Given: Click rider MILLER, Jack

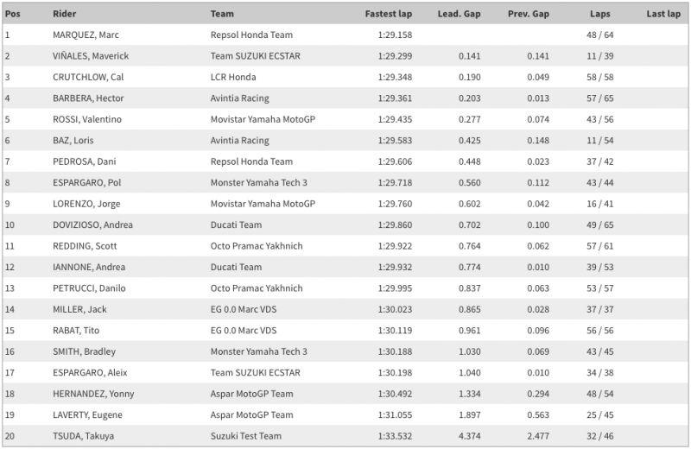Looking at the screenshot, I should coord(79,309).
